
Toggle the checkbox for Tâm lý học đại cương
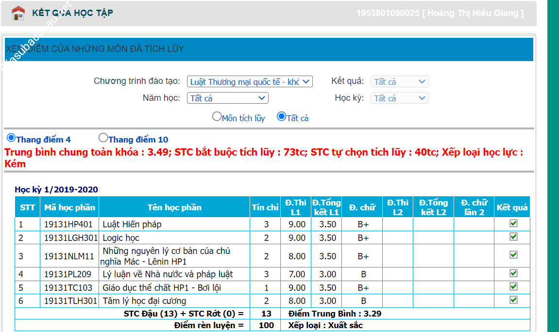[513, 300]
